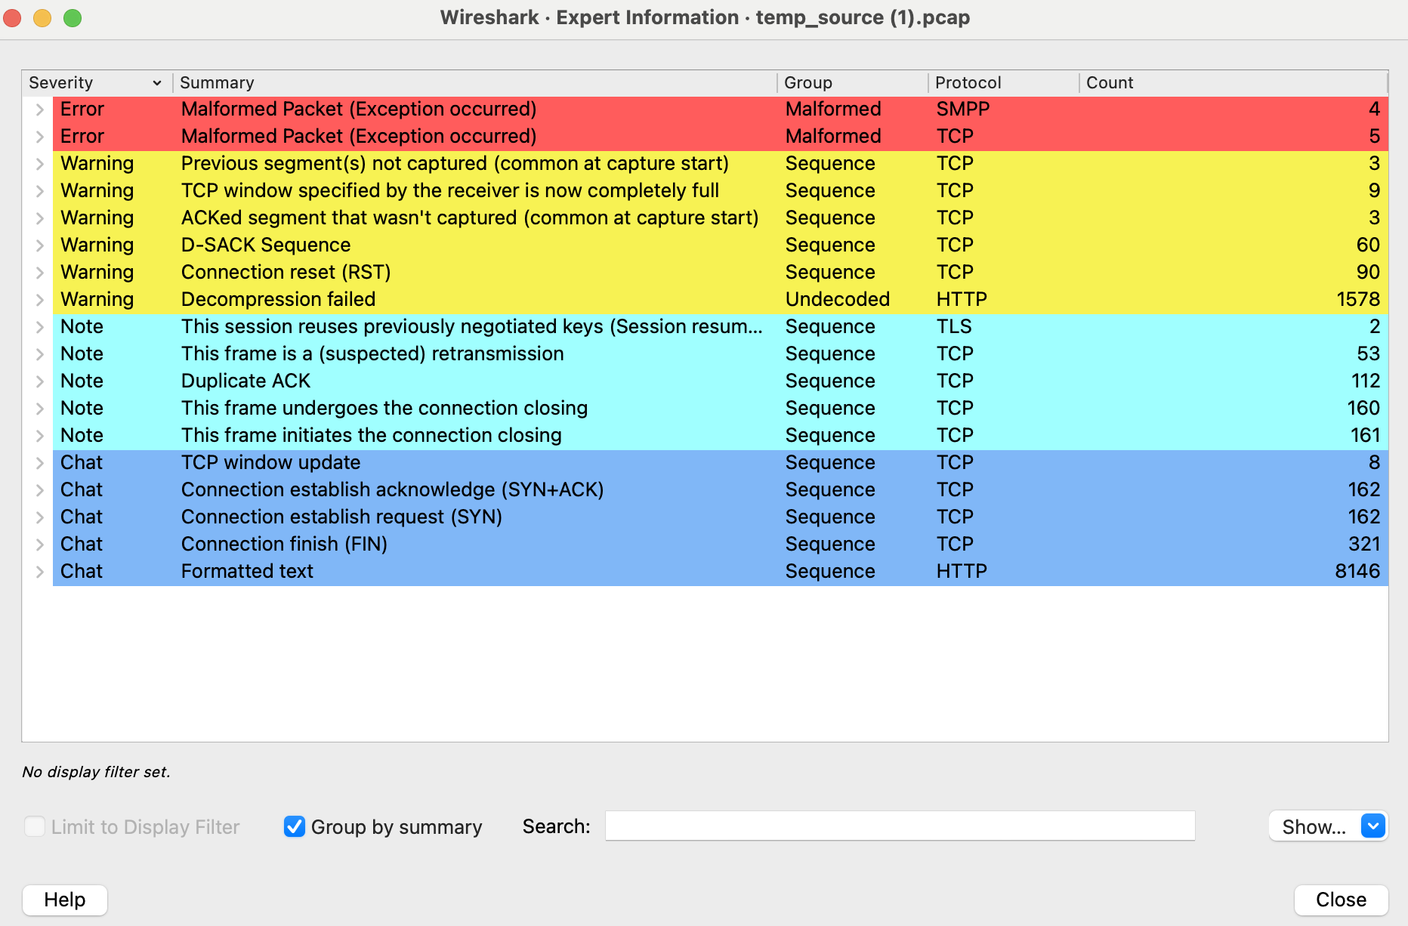Select the 'Formatted text' summary text
Viewport: 1408px width, 926px height.
point(247,572)
